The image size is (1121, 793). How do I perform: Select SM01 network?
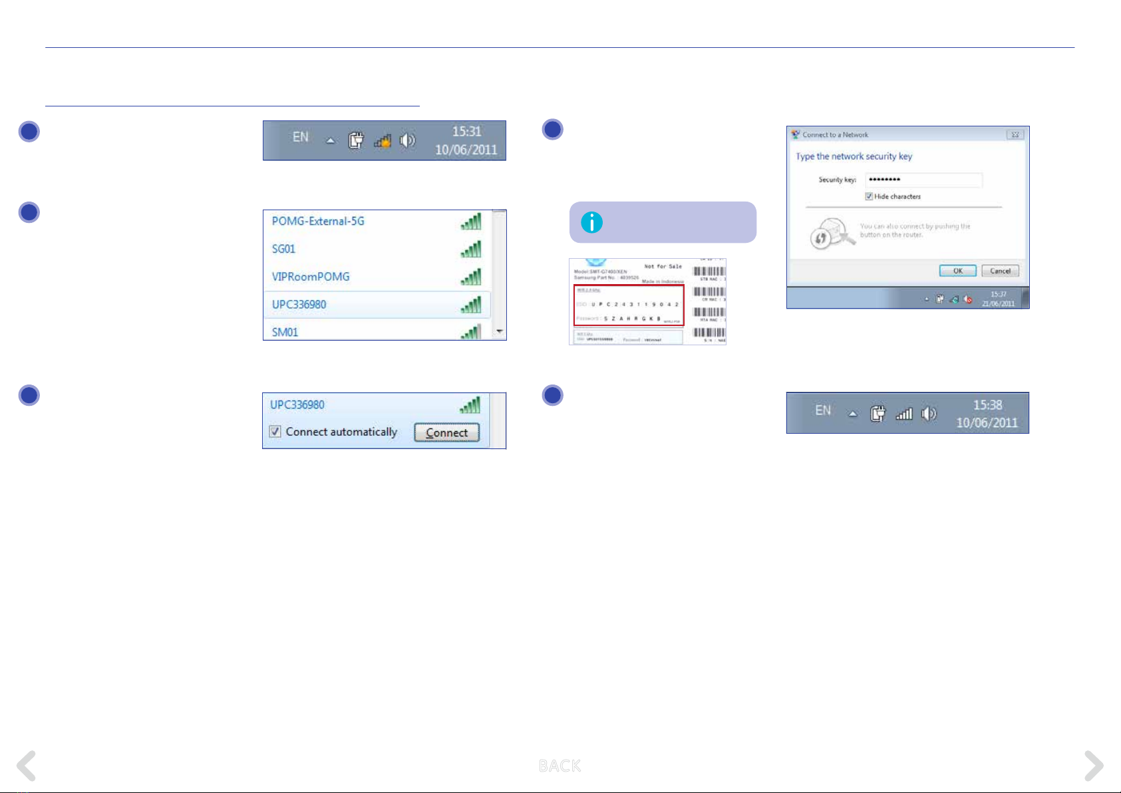[377, 331]
